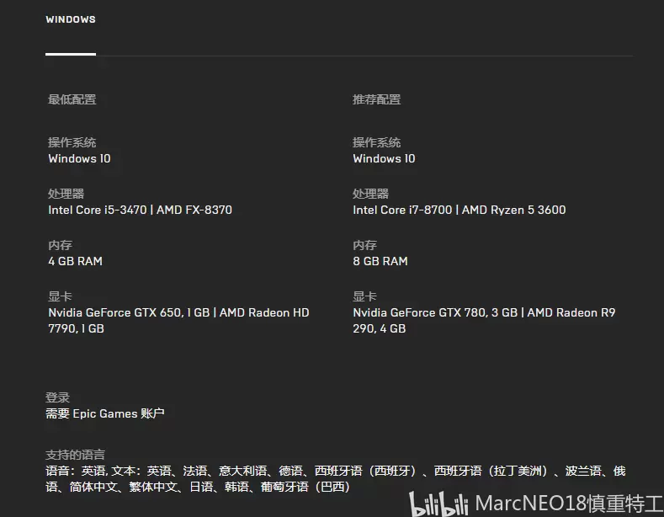The height and width of the screenshot is (517, 664).
Task: Click Nvidia GeForce GTX 650 graphics text
Action: [x=178, y=320]
